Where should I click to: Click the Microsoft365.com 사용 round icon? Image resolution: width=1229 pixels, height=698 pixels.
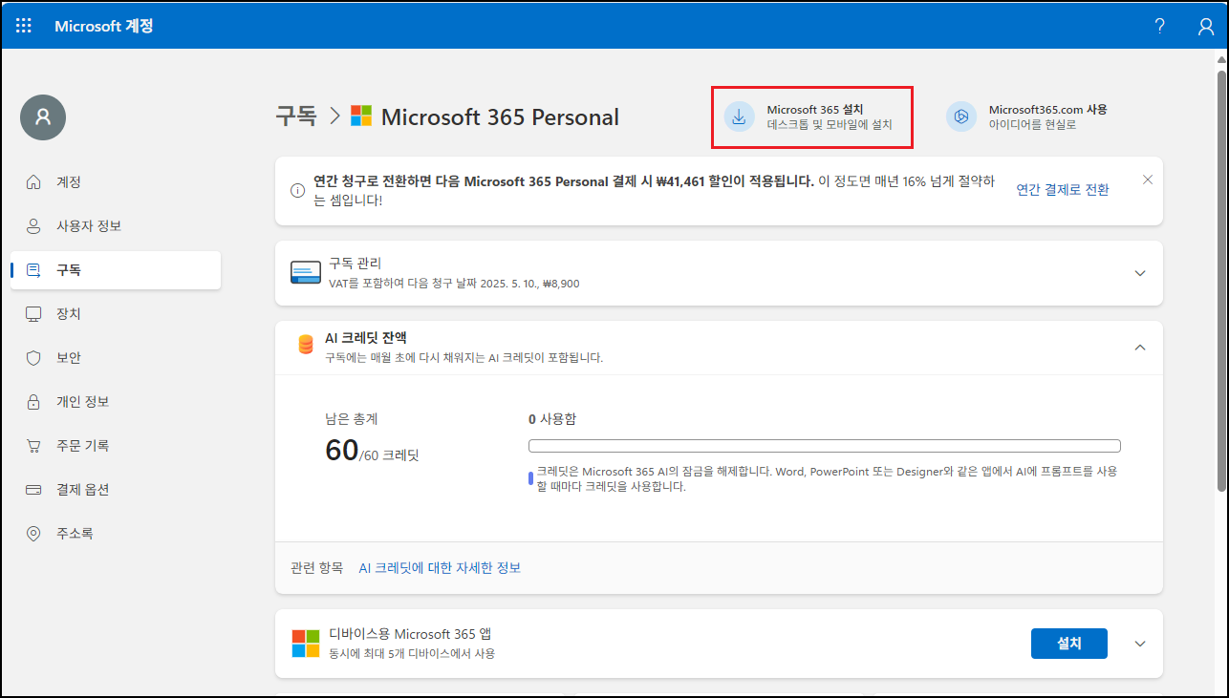pyautogui.click(x=961, y=116)
